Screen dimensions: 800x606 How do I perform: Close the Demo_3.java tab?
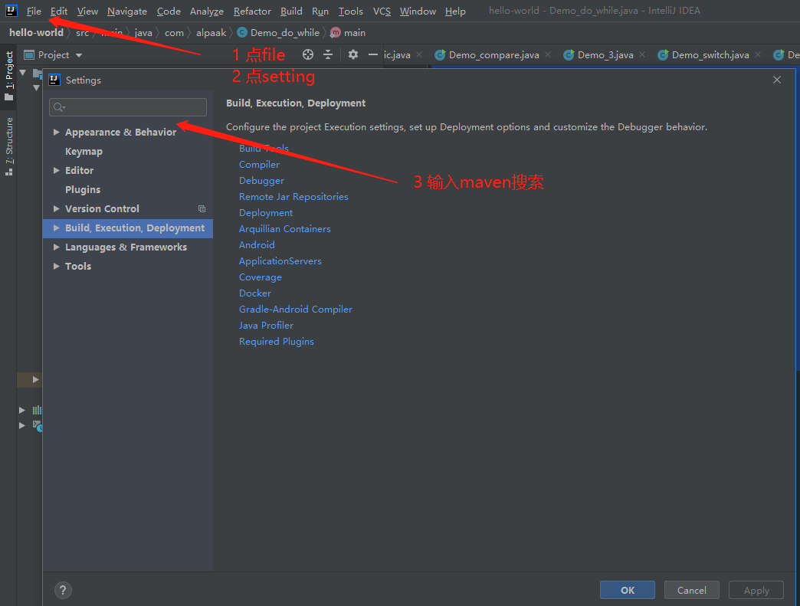(x=642, y=54)
